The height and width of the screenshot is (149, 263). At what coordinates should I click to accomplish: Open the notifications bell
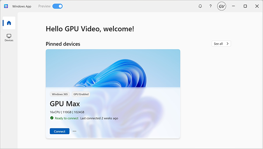pyautogui.click(x=200, y=6)
